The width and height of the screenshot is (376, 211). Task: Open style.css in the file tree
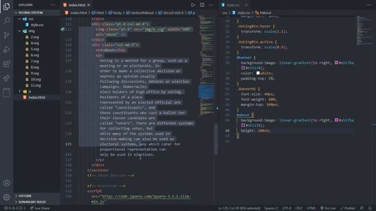pyautogui.click(x=37, y=25)
